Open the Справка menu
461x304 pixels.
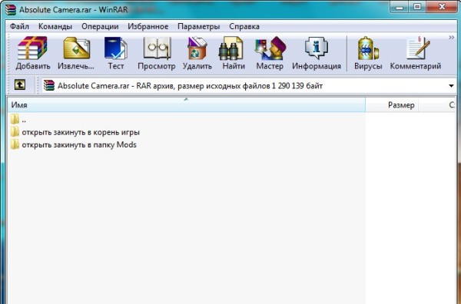click(x=244, y=26)
